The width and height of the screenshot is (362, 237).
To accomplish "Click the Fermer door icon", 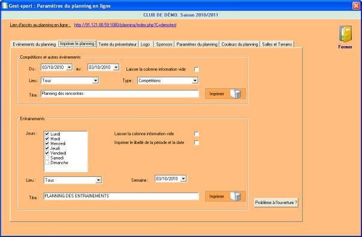I will [346, 34].
